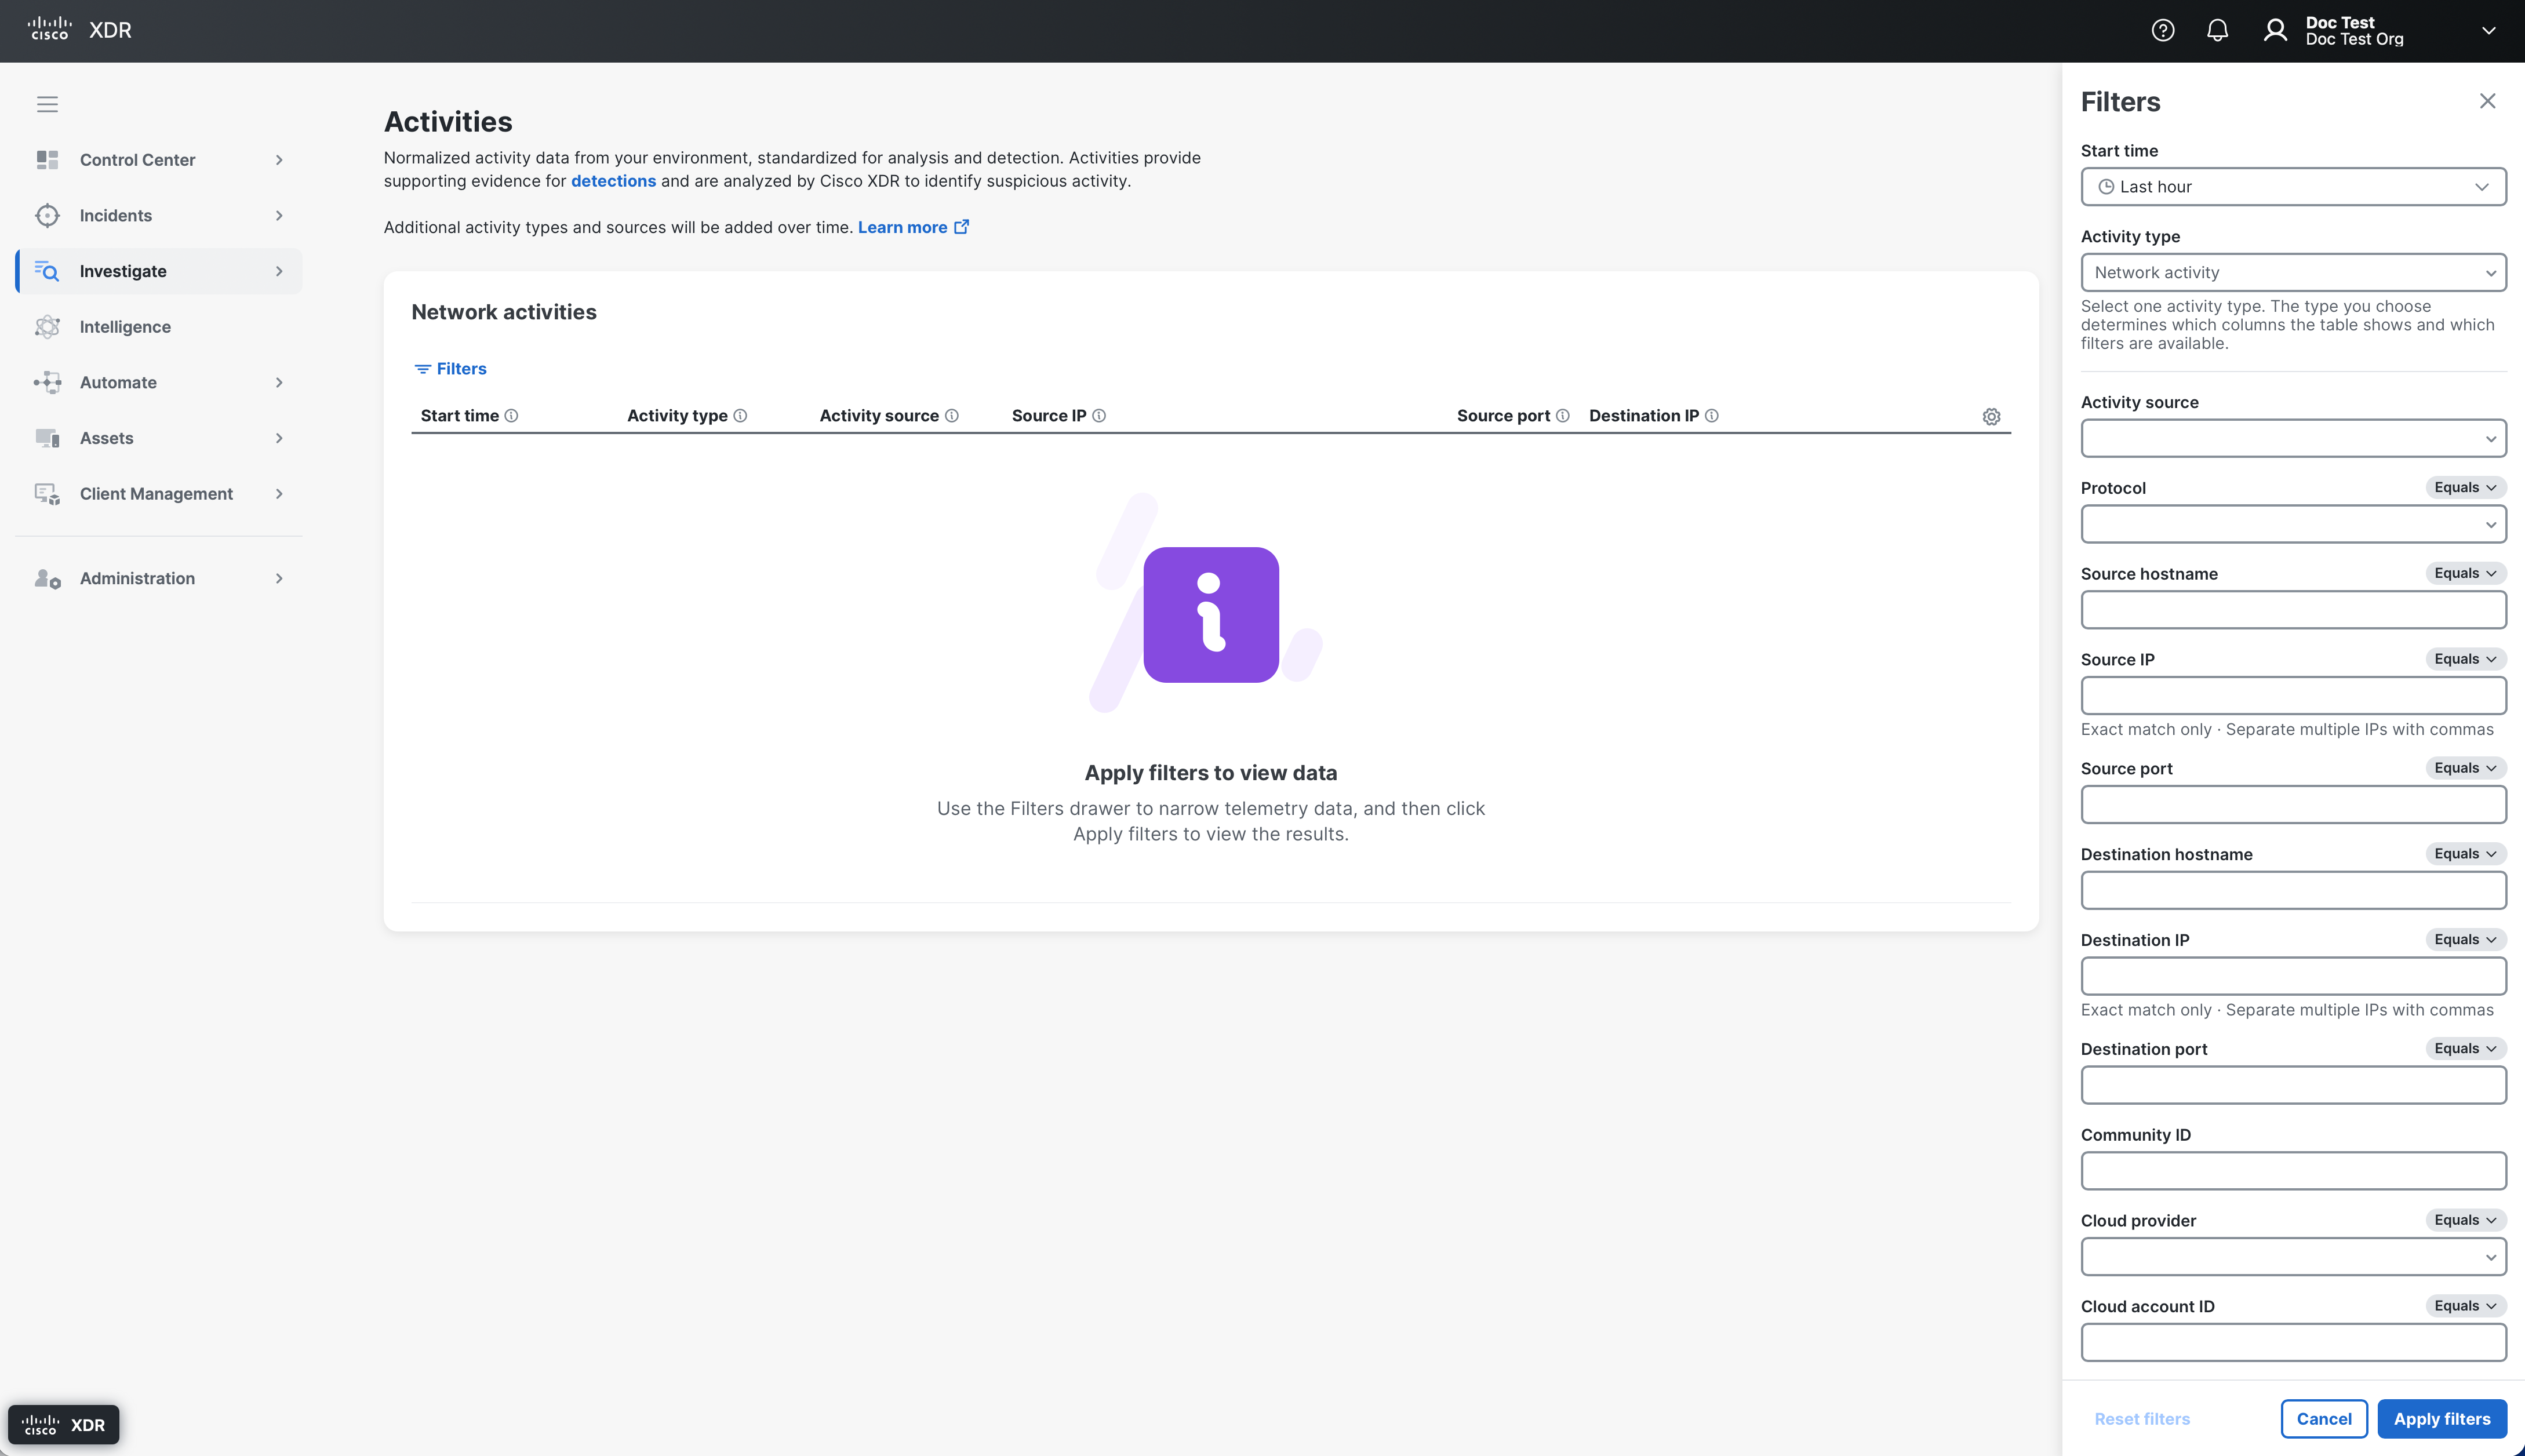Image resolution: width=2525 pixels, height=1456 pixels.
Task: Change the Destination port Equals operator
Action: [2465, 1048]
